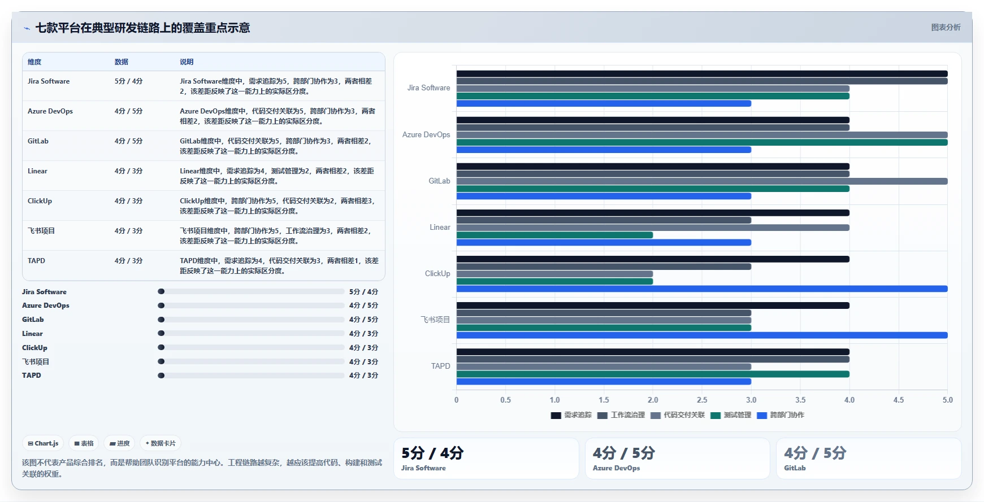Click the 维度 table column header

point(34,62)
